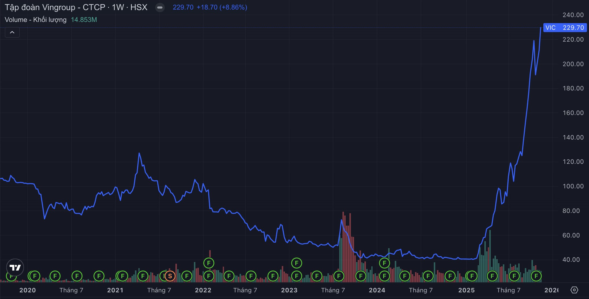Click the TradingView logo icon
The height and width of the screenshot is (299, 589).
click(15, 267)
